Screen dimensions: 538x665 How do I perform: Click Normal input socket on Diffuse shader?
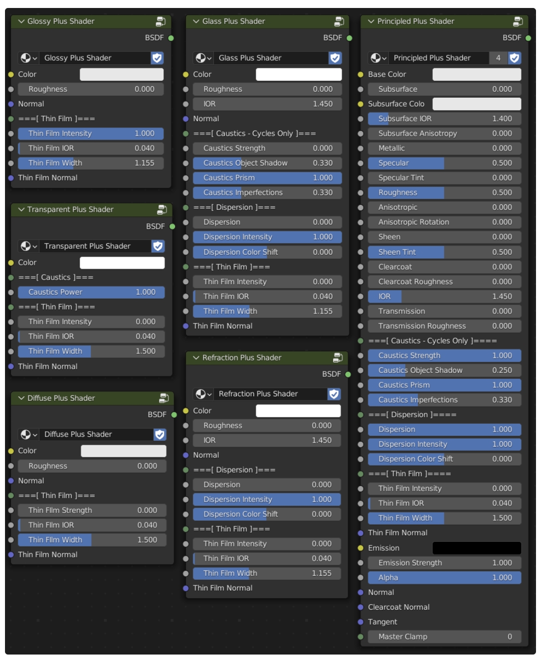click(x=11, y=481)
